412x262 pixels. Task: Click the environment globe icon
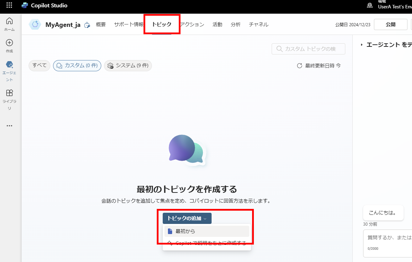pyautogui.click(x=369, y=5)
